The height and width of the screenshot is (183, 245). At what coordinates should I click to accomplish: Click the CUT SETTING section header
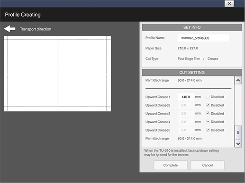coord(192,73)
